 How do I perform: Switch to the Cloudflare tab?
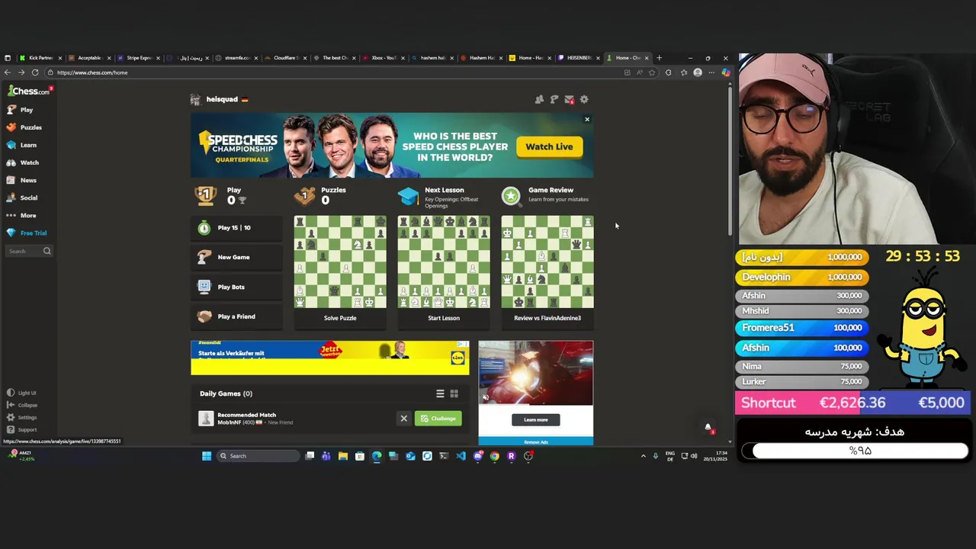tap(285, 58)
